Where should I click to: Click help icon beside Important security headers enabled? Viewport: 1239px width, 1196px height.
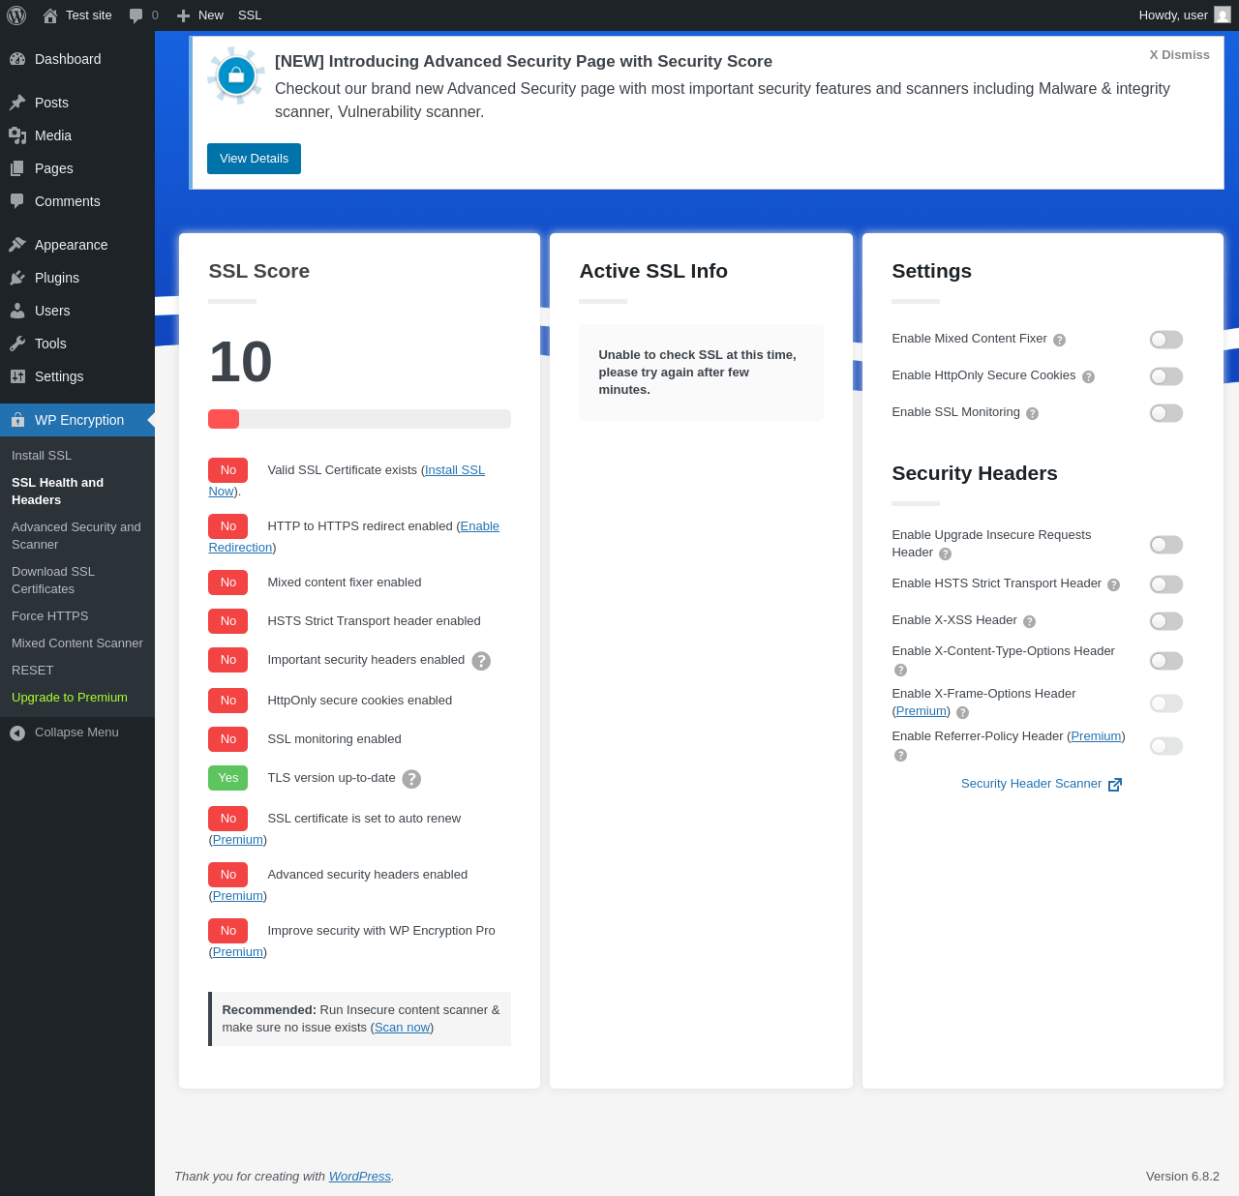pos(481,661)
